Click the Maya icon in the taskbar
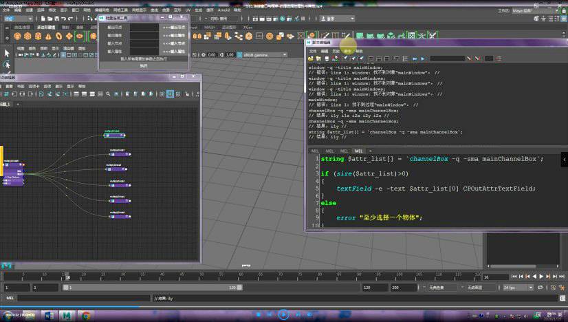 coord(67,316)
